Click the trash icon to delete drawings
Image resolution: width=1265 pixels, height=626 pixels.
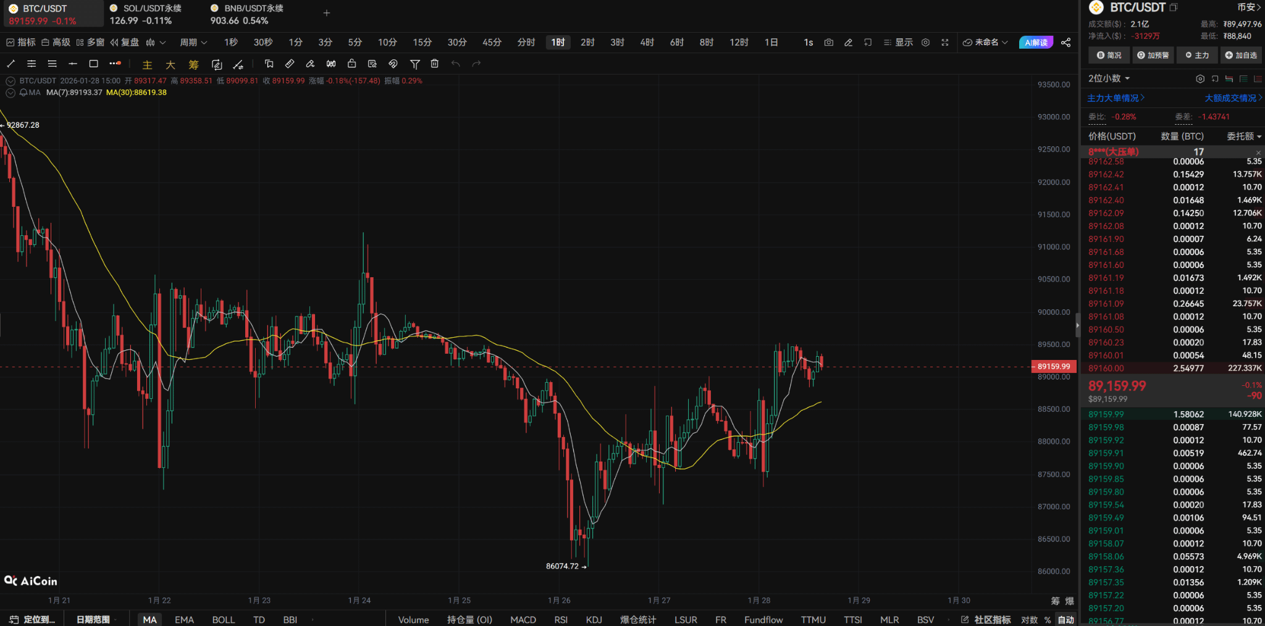(435, 64)
